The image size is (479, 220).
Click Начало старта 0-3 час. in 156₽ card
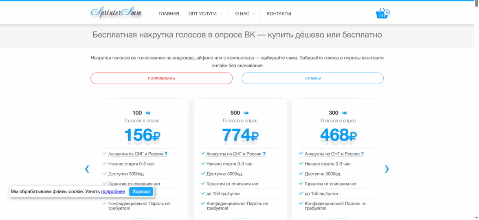[x=132, y=164]
